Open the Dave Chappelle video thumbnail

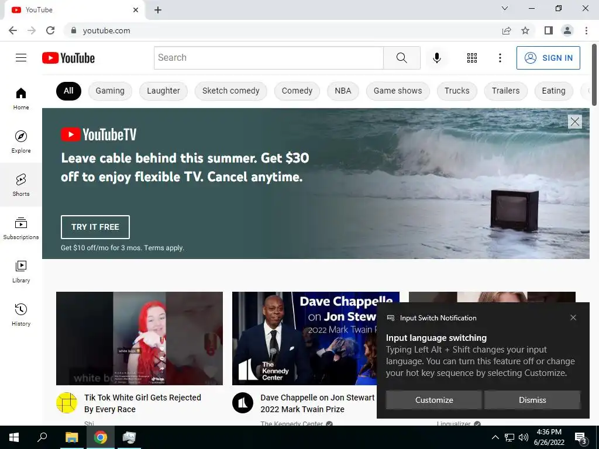tap(304, 339)
